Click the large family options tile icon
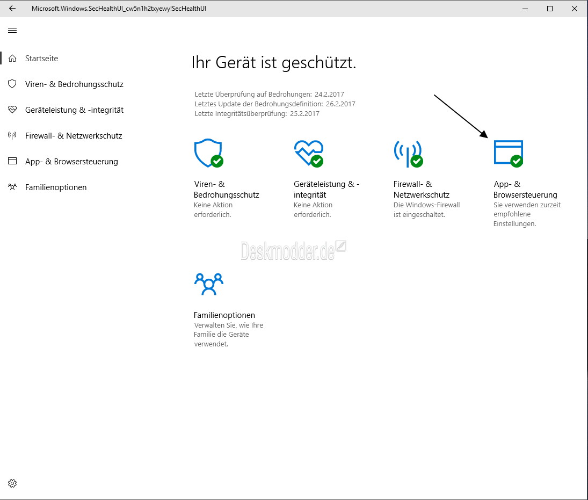 point(209,284)
